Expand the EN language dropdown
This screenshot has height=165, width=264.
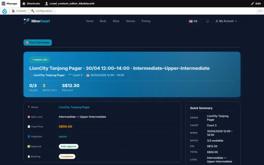[194, 21]
